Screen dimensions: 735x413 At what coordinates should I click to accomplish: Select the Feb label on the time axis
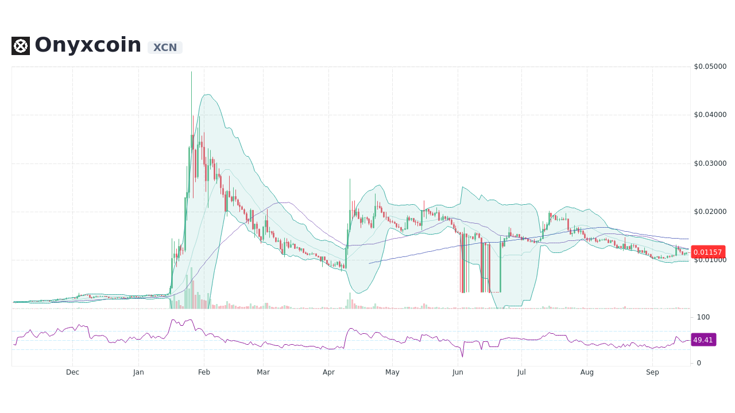click(x=204, y=372)
